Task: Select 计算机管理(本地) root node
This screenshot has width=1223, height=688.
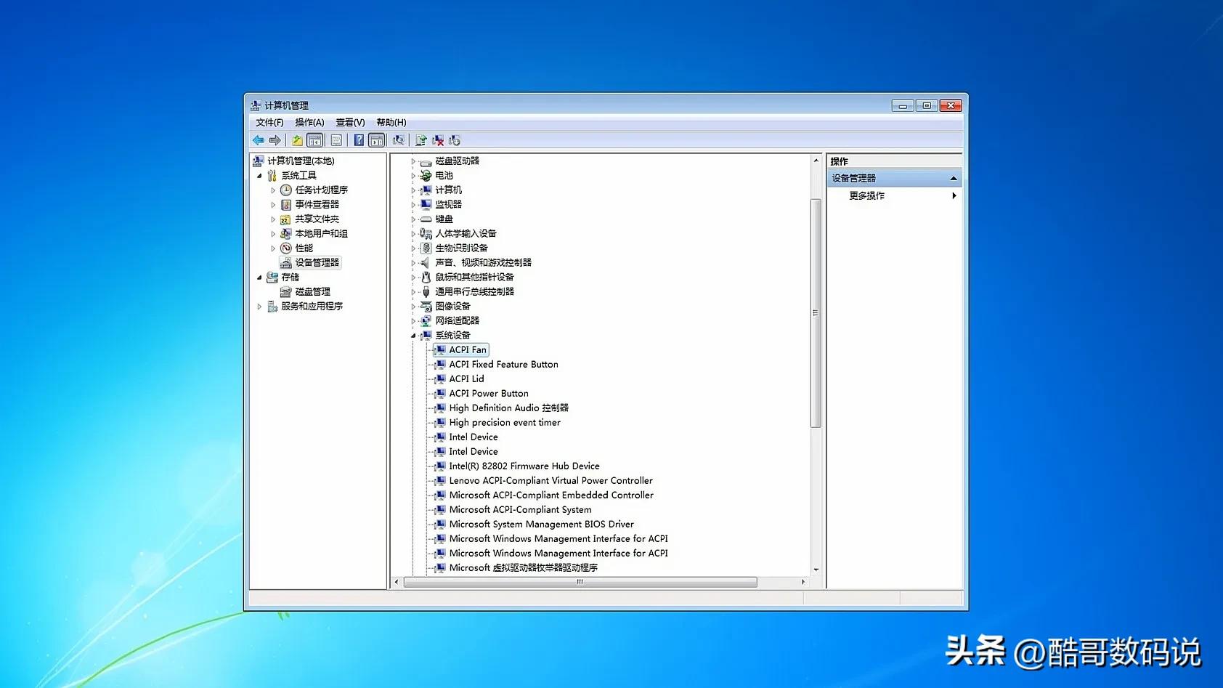Action: pos(301,161)
